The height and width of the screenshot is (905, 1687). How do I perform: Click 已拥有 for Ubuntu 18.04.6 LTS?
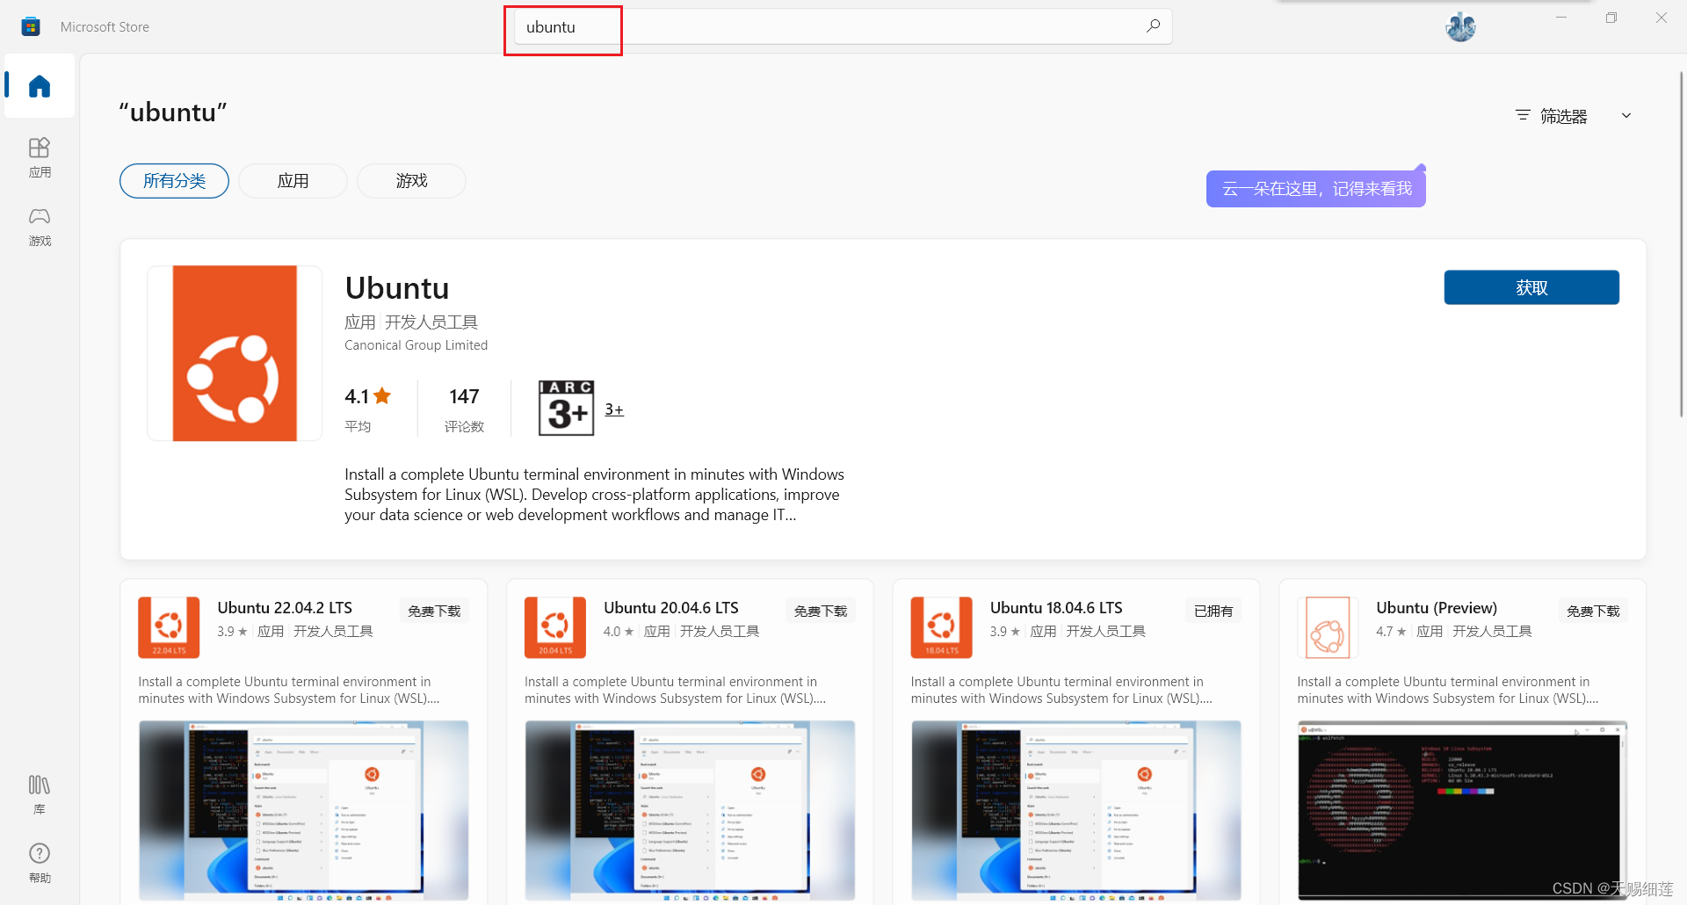tap(1213, 611)
